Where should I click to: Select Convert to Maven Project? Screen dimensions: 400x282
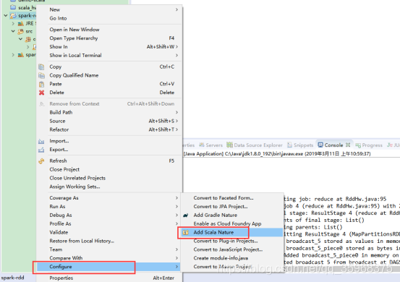[232, 267]
